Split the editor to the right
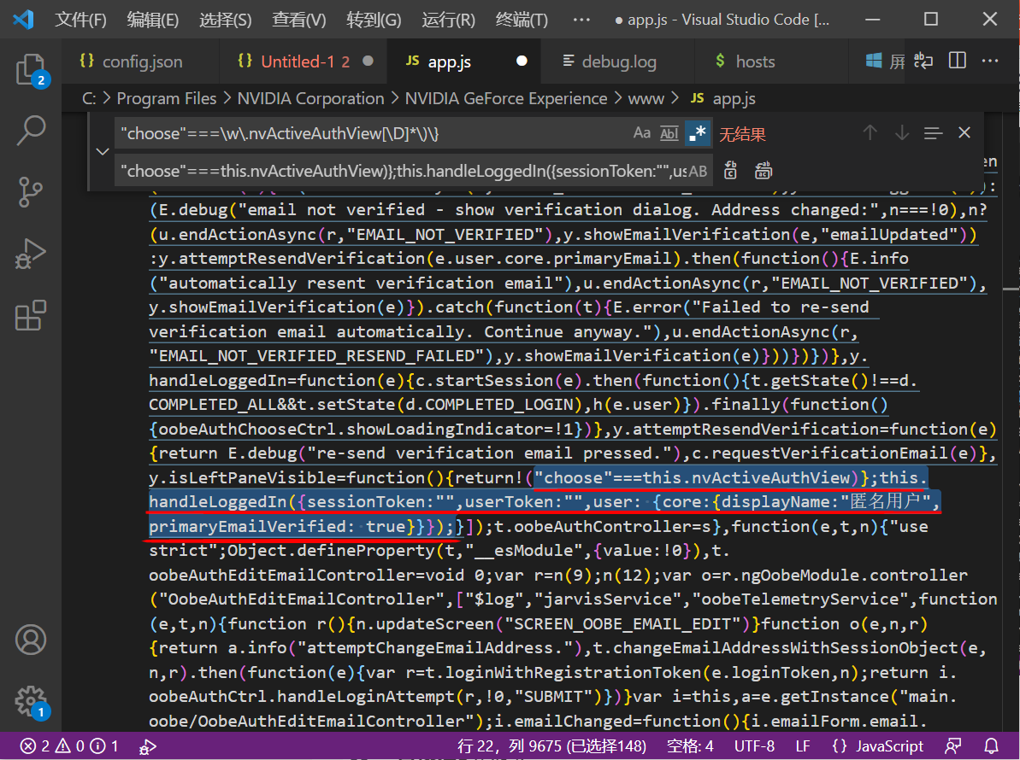Screen dimensions: 1020x760 958,61
